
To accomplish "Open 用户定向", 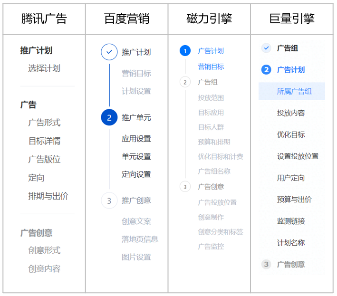I will (x=291, y=178).
